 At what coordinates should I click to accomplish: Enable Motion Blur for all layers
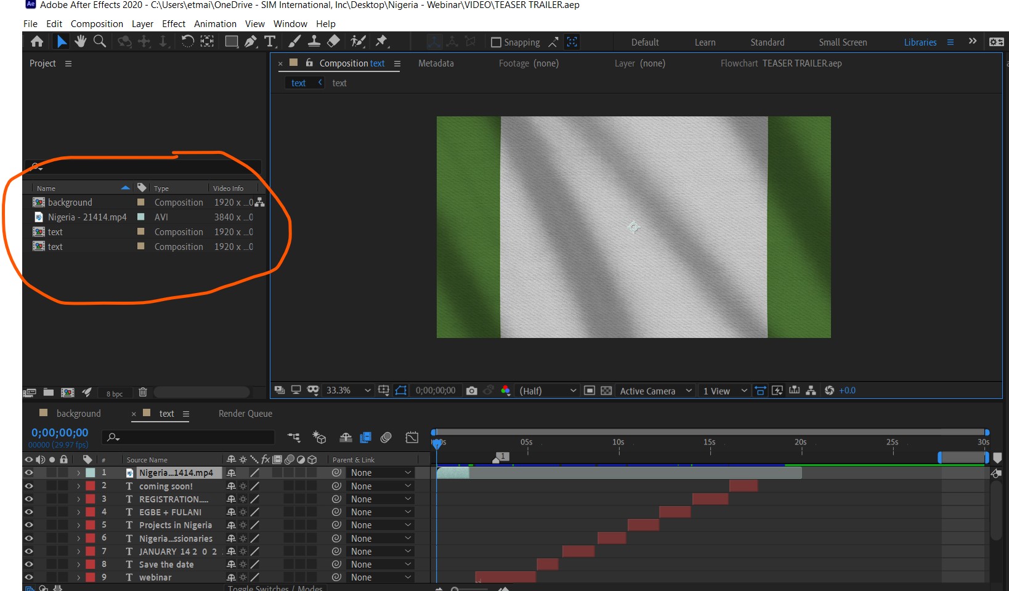coord(387,438)
